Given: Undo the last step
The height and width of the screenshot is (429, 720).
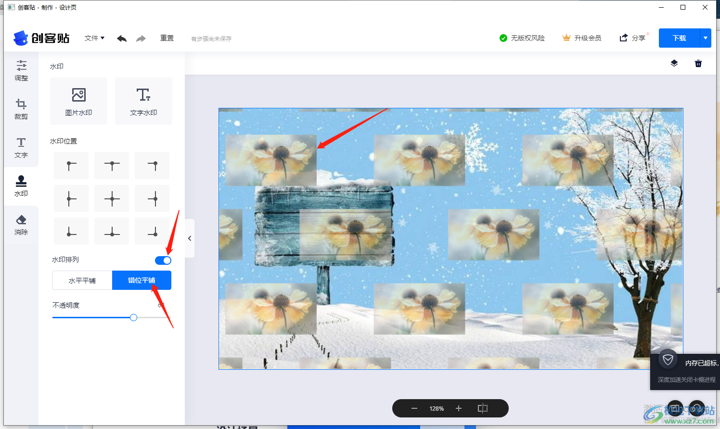Looking at the screenshot, I should pos(122,39).
